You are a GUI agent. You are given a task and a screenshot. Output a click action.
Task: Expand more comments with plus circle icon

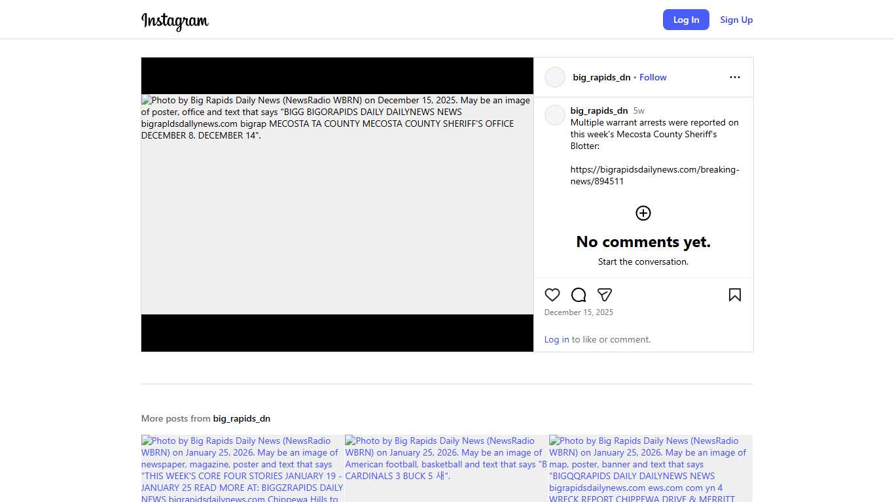click(x=643, y=213)
